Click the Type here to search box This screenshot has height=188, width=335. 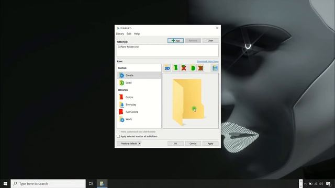48,183
